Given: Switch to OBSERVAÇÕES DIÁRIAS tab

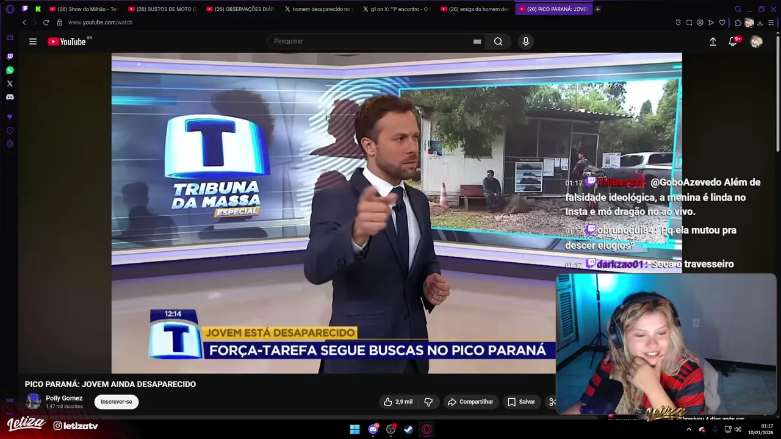Looking at the screenshot, I should point(241,9).
